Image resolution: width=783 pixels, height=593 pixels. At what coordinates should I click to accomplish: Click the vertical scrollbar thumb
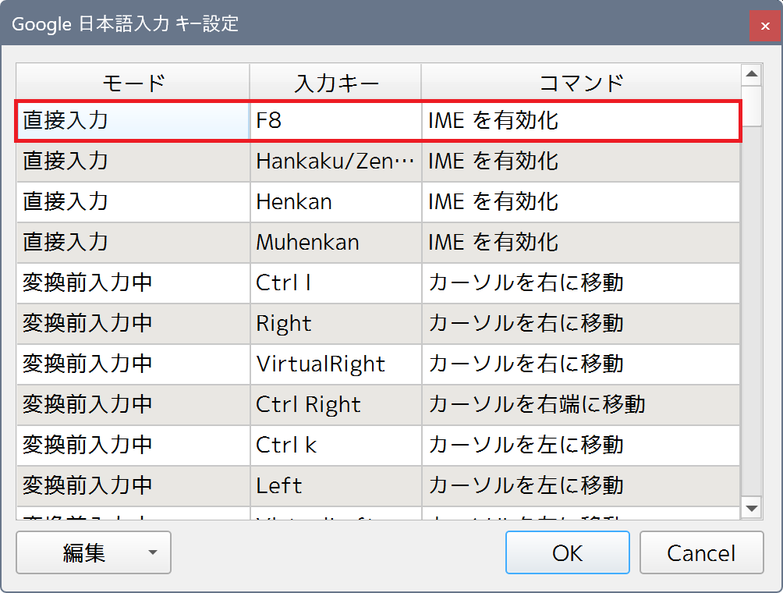[x=752, y=106]
